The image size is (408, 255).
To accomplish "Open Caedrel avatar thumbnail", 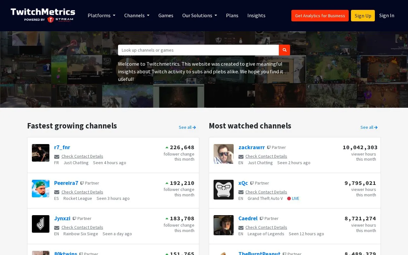I will 223,225.
